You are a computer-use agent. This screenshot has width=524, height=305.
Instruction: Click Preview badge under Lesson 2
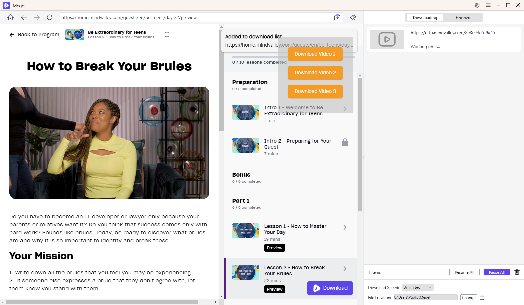click(275, 289)
